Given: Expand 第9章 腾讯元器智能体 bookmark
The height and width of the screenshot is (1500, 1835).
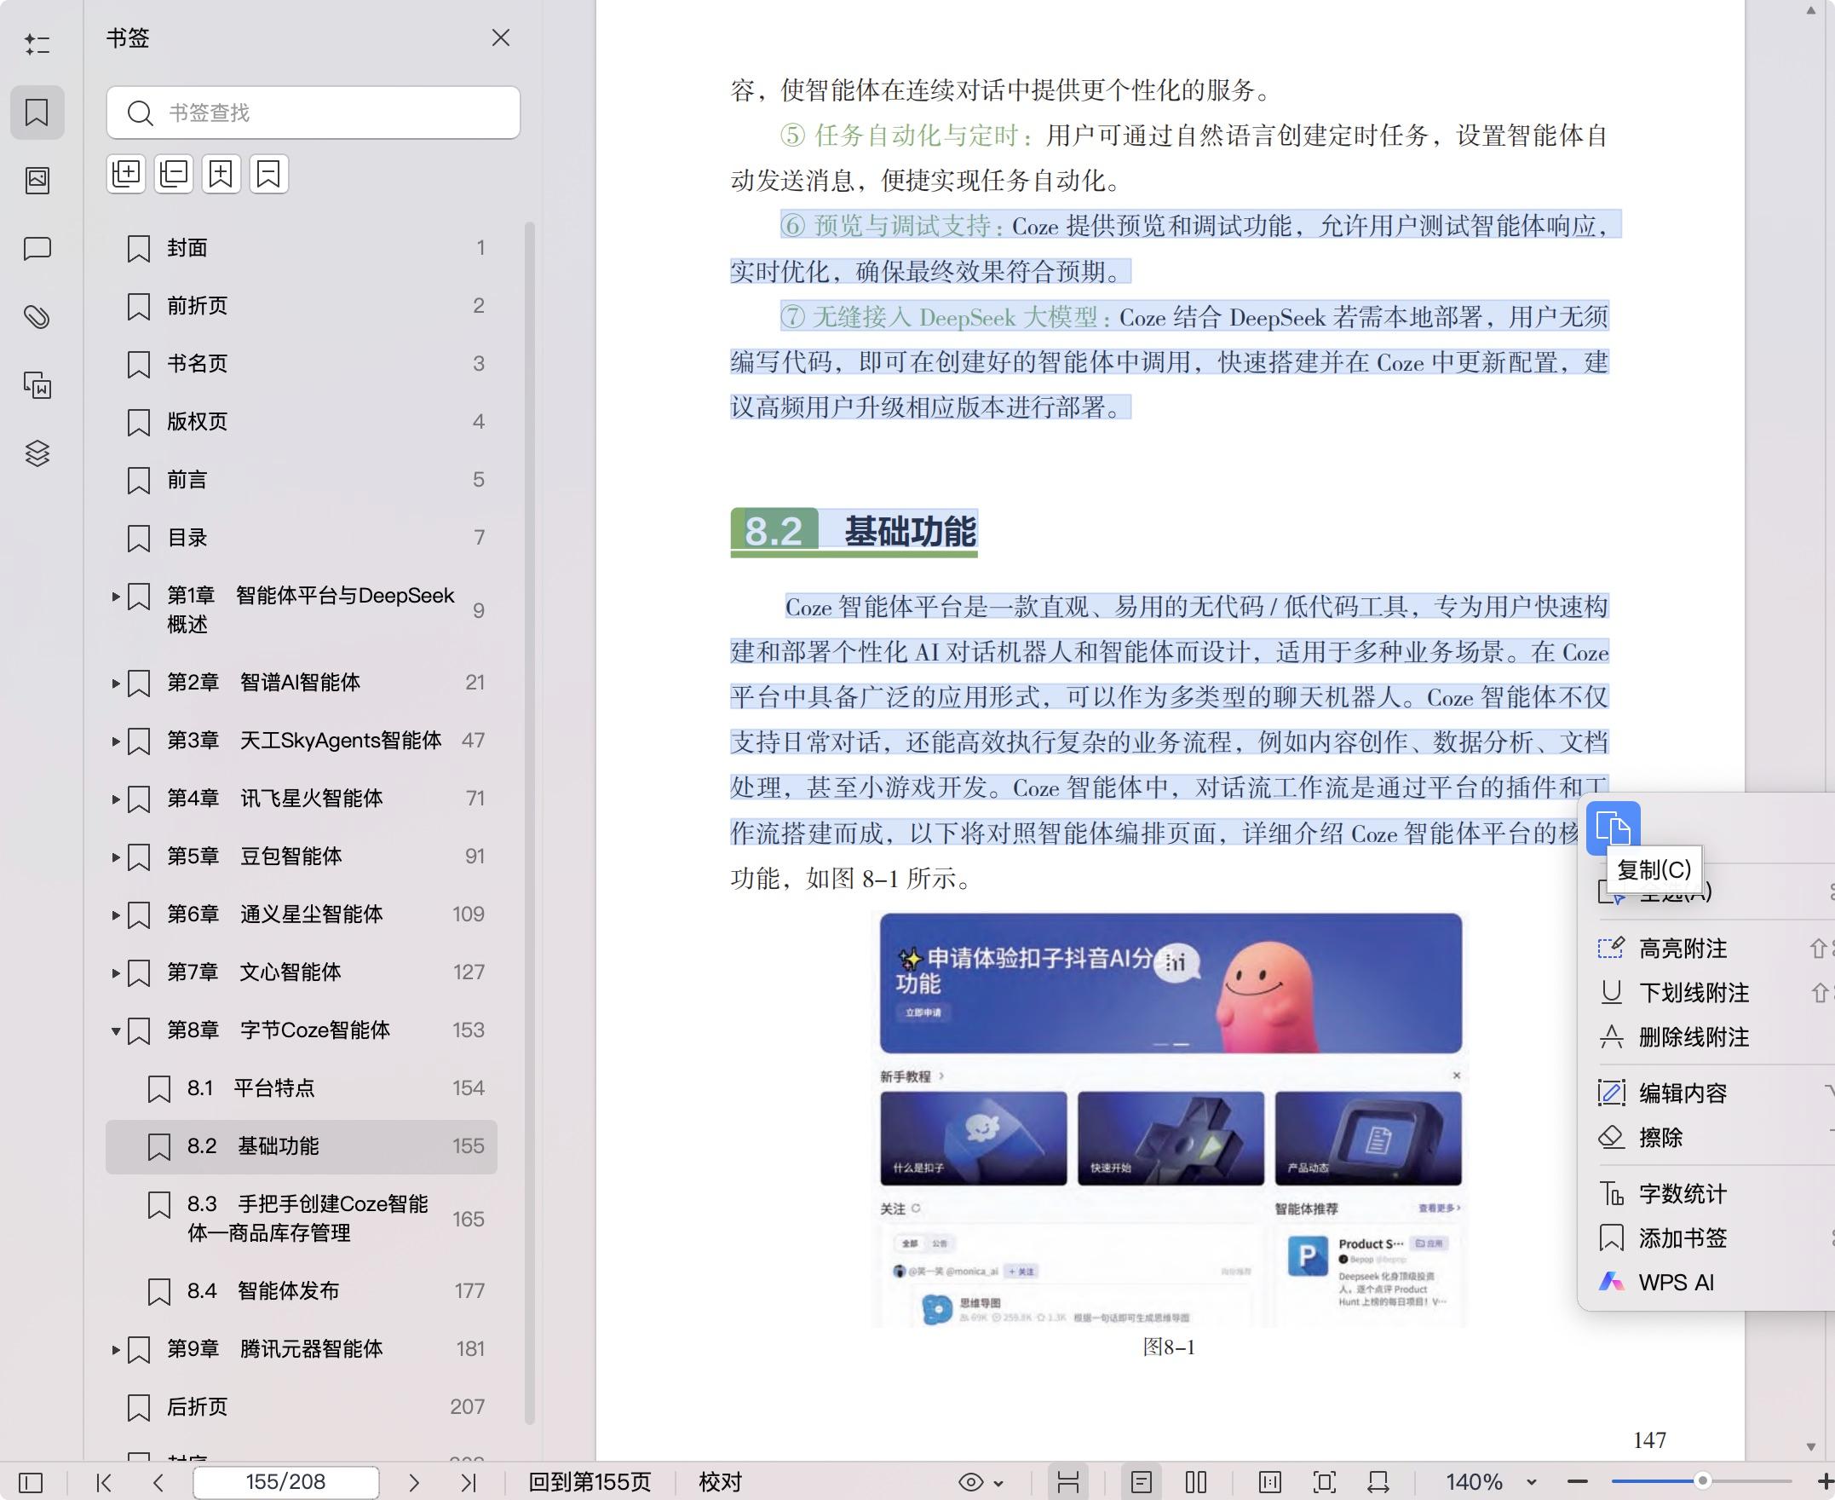Looking at the screenshot, I should click(x=116, y=1350).
